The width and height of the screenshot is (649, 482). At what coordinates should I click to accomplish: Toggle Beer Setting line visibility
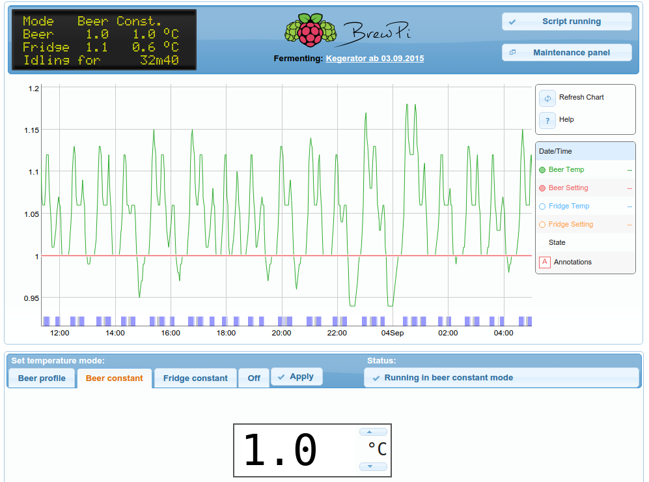(x=585, y=188)
